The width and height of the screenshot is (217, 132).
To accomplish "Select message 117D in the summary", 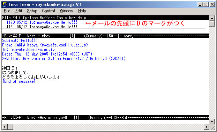I will (42, 22).
